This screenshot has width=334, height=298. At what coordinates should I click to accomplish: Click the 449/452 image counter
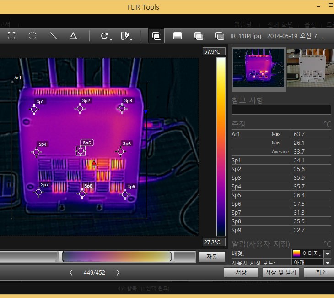[94, 273]
